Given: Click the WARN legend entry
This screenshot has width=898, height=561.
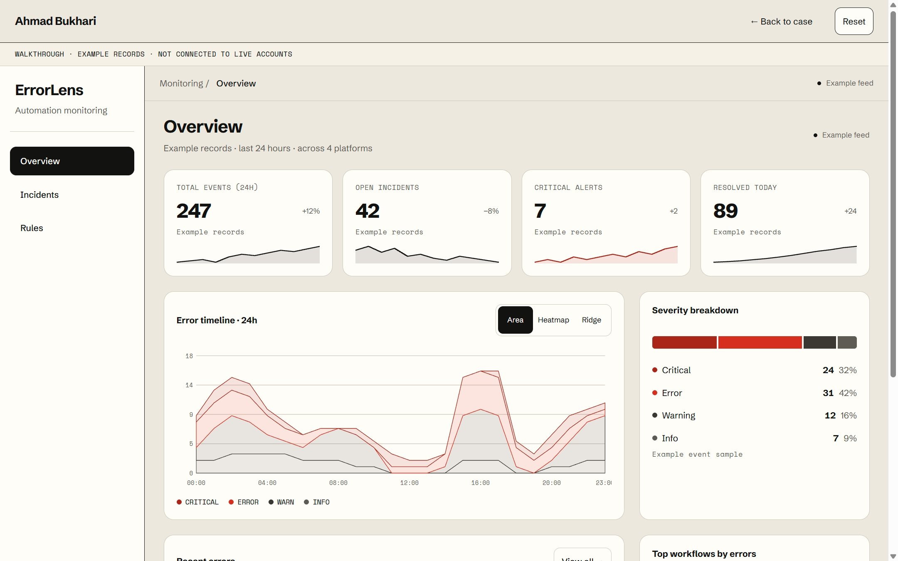Looking at the screenshot, I should point(281,502).
